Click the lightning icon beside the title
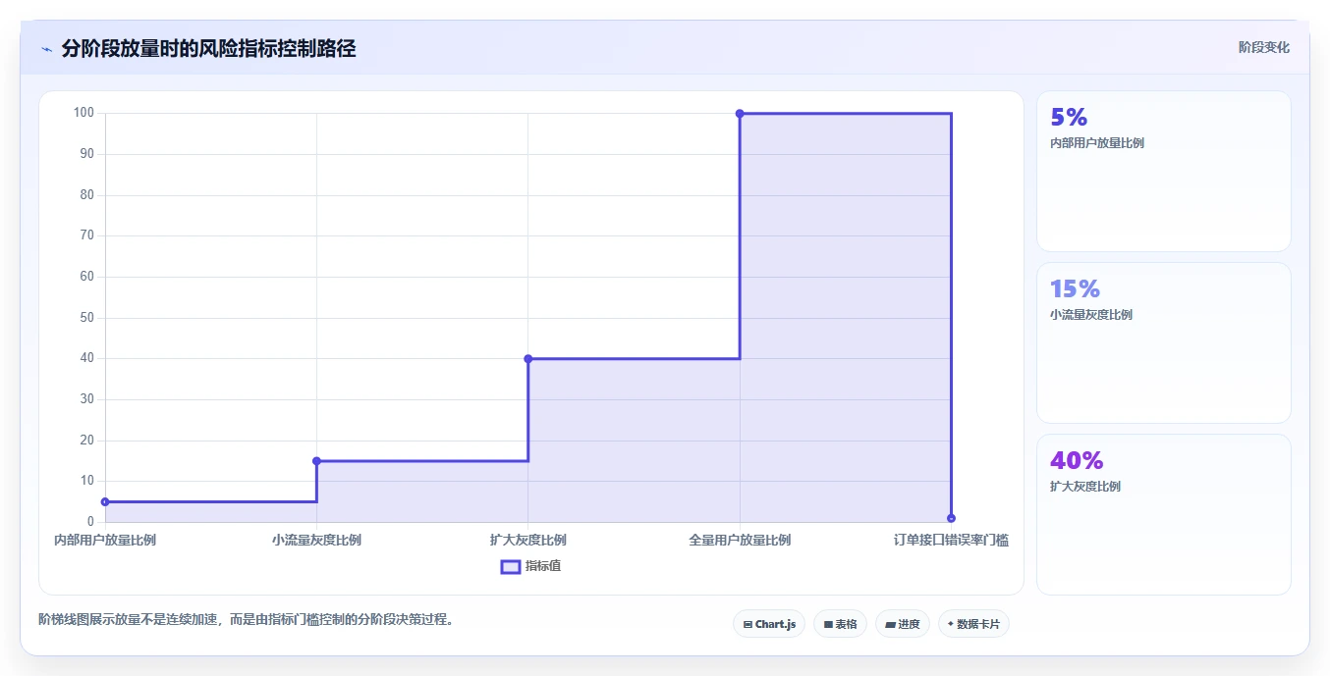This screenshot has height=676, width=1330. [x=46, y=49]
